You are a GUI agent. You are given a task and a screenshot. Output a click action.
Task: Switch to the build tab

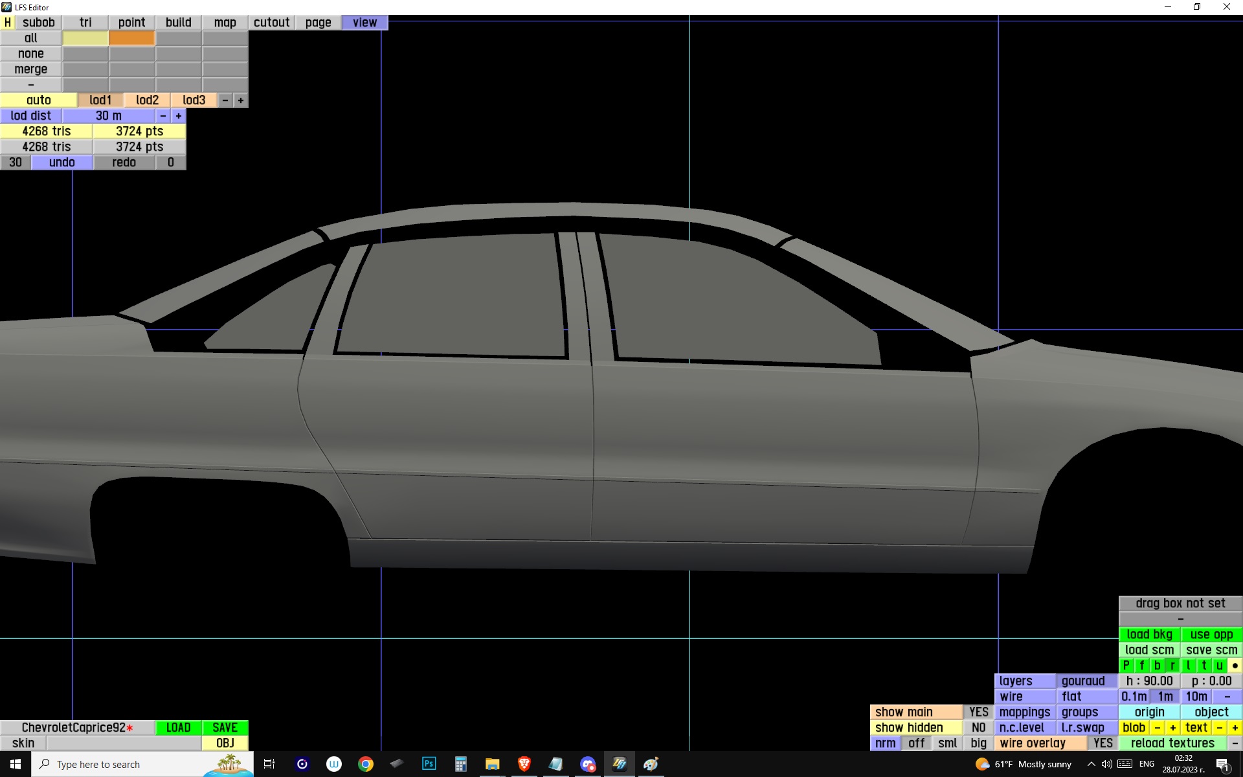178,23
